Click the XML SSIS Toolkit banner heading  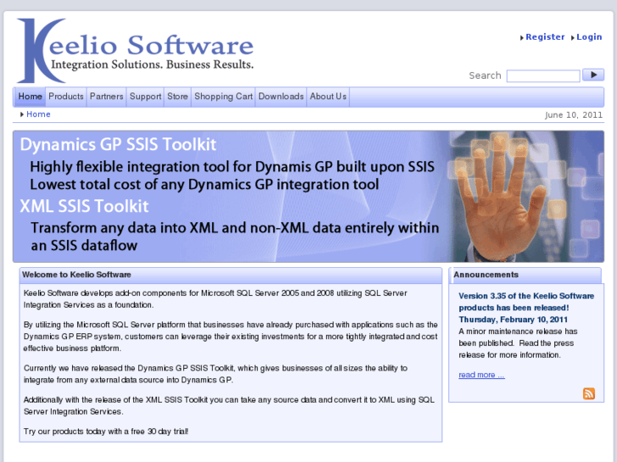coord(84,206)
